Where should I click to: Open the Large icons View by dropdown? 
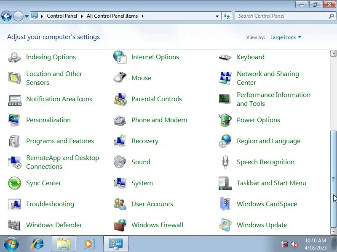[x=286, y=37]
